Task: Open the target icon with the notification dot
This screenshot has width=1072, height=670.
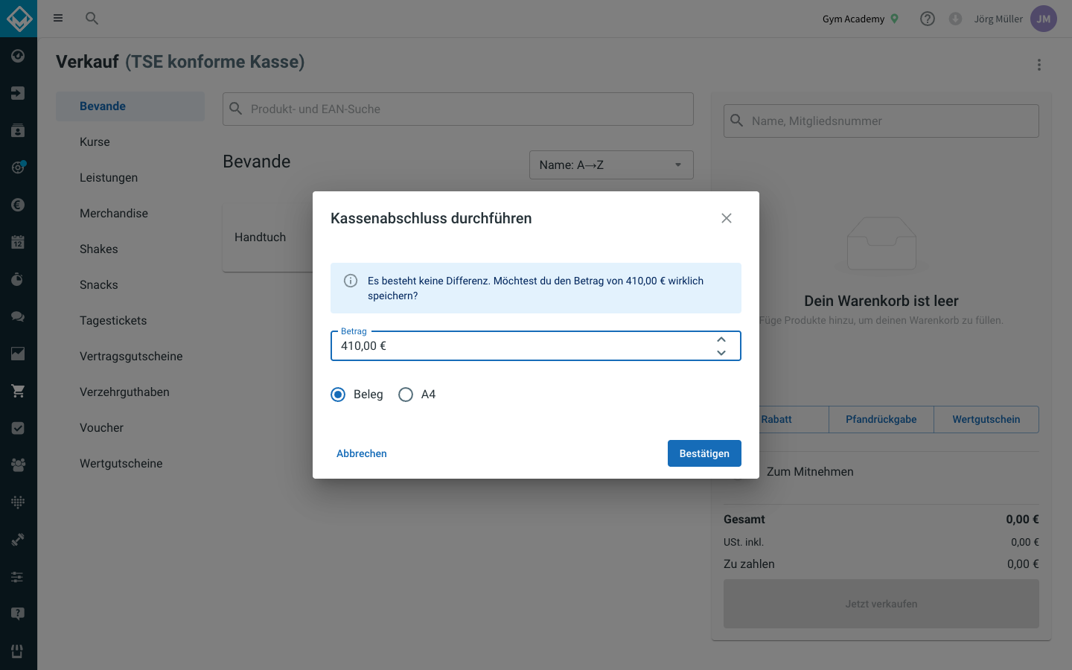Action: click(18, 167)
